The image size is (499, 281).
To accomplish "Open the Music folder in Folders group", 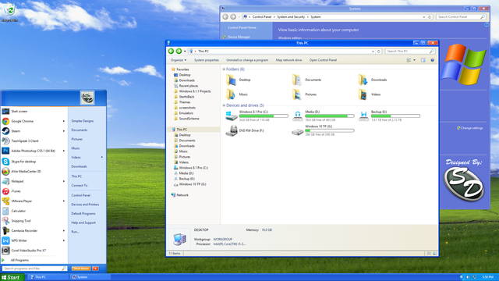I will coord(237,94).
